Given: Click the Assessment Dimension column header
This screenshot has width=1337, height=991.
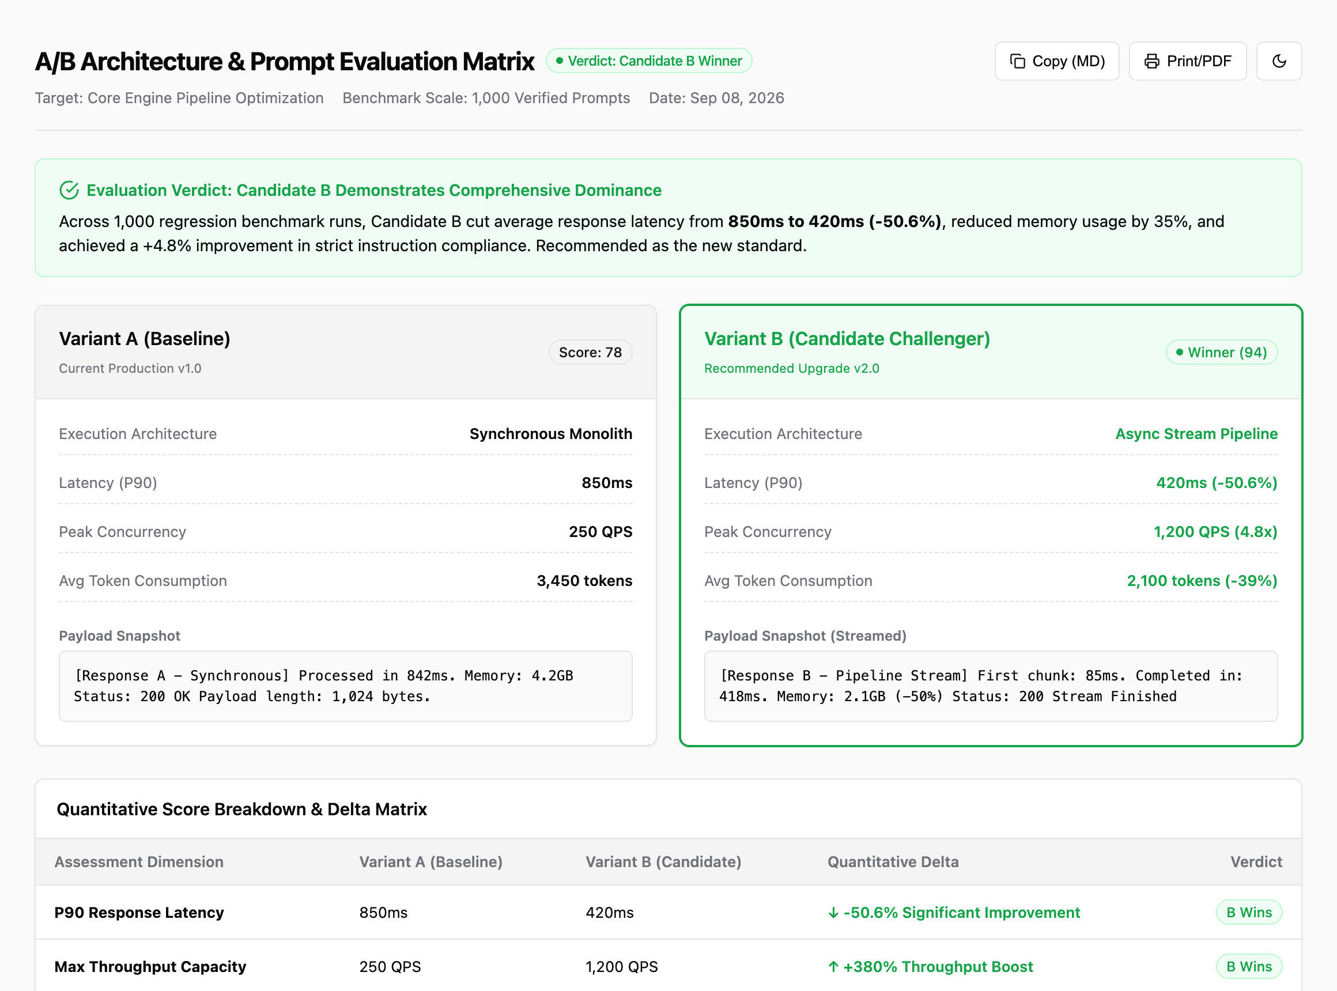Looking at the screenshot, I should (139, 862).
